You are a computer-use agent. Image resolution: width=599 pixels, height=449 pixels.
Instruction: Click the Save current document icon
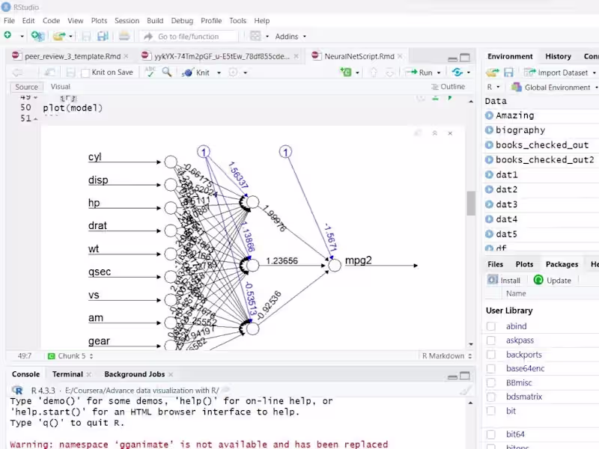[x=86, y=36]
